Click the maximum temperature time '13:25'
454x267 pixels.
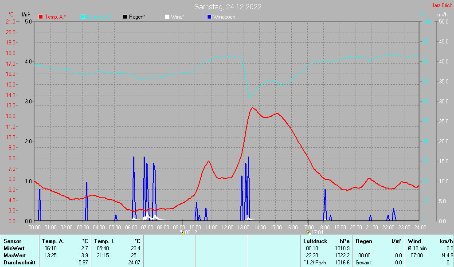pyautogui.click(x=51, y=256)
